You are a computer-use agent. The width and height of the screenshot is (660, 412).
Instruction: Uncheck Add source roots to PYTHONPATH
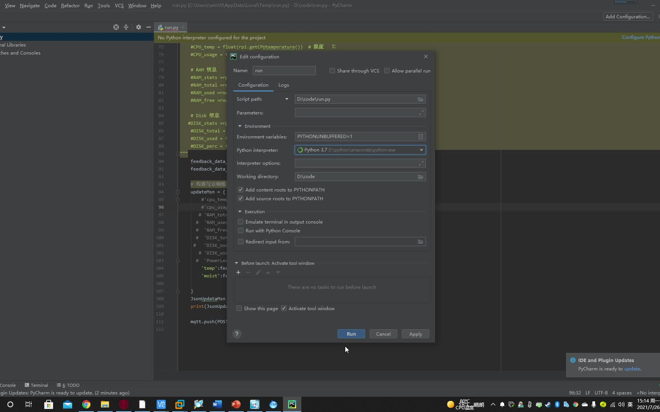point(241,198)
